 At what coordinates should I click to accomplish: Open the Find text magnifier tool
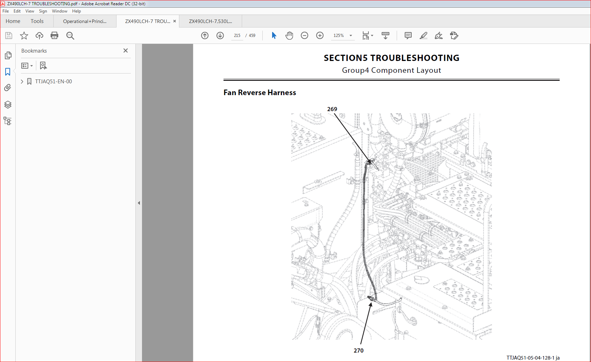pos(70,36)
